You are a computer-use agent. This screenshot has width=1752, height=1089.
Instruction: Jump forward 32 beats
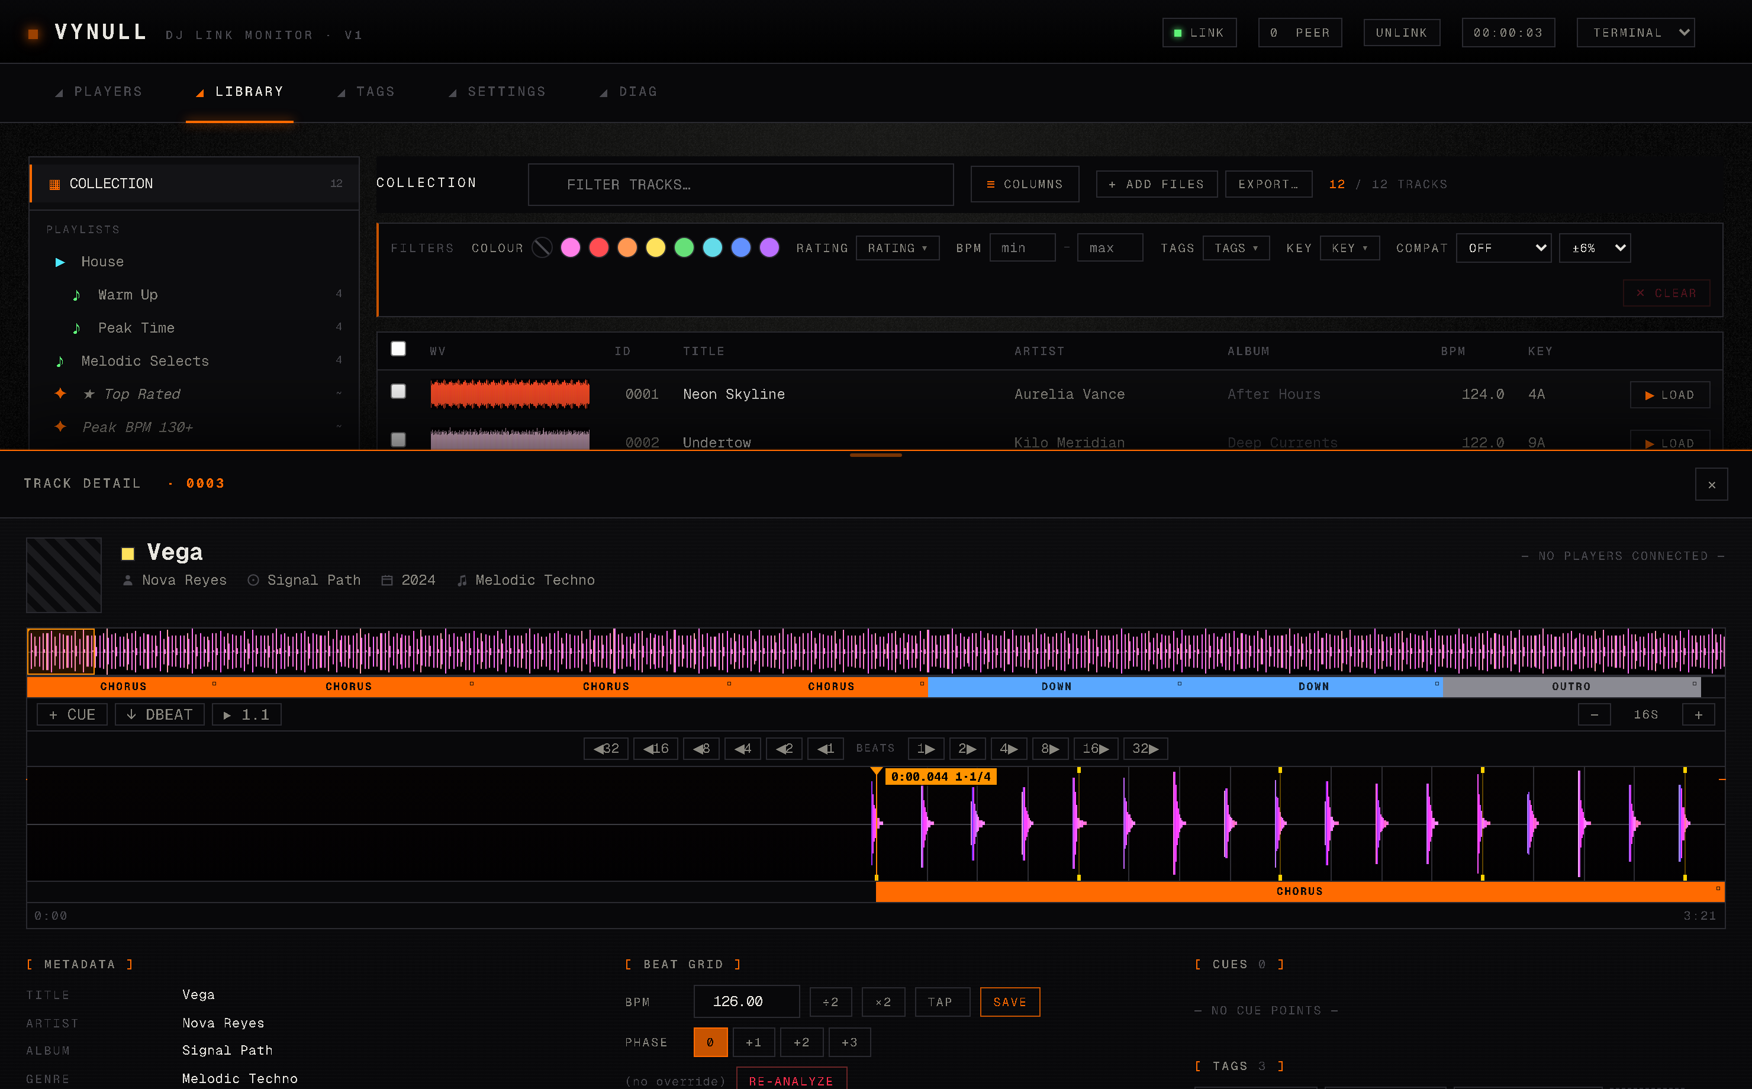click(1146, 748)
